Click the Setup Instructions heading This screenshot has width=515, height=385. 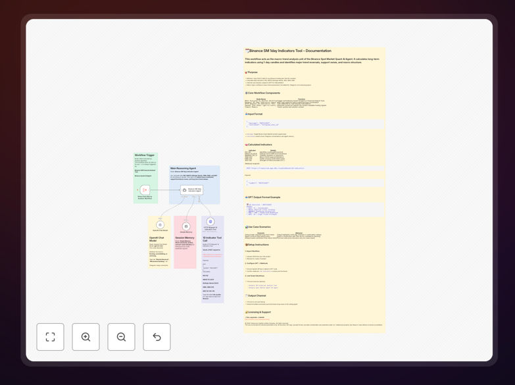pos(257,245)
